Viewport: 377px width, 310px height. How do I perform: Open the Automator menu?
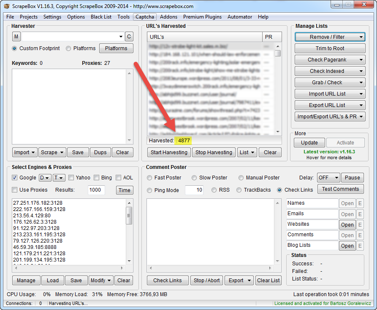(x=240, y=17)
